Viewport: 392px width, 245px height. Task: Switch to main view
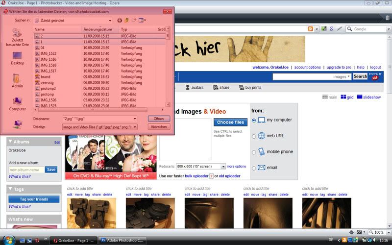(x=329, y=97)
